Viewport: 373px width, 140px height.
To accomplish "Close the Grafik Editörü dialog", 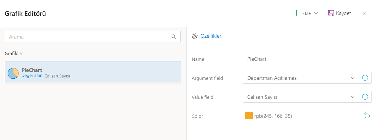I will tap(365, 13).
